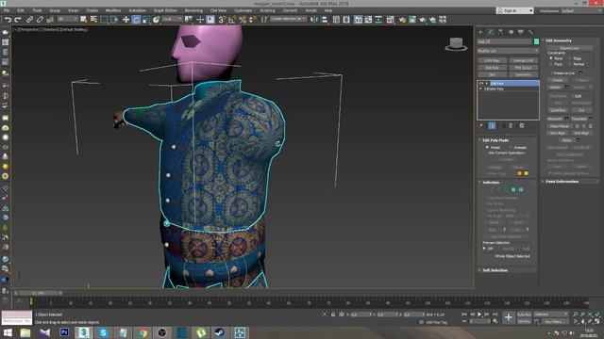Click the Mirror tool icon
The height and width of the screenshot is (339, 604).
314,20
